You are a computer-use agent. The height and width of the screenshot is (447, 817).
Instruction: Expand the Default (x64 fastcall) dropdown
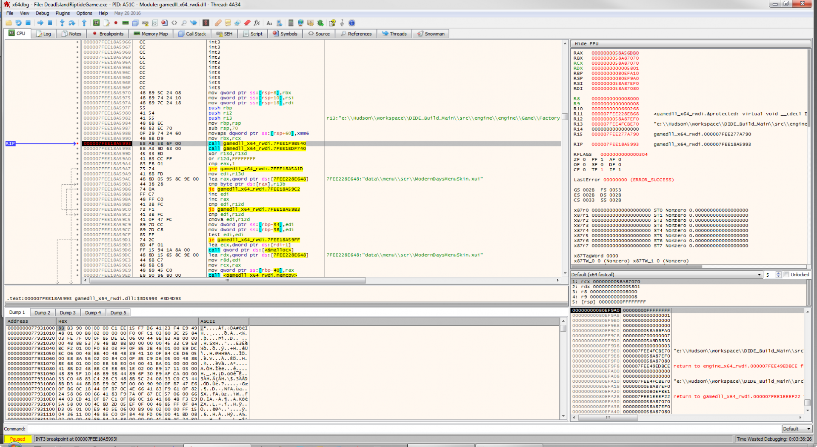(x=759, y=275)
